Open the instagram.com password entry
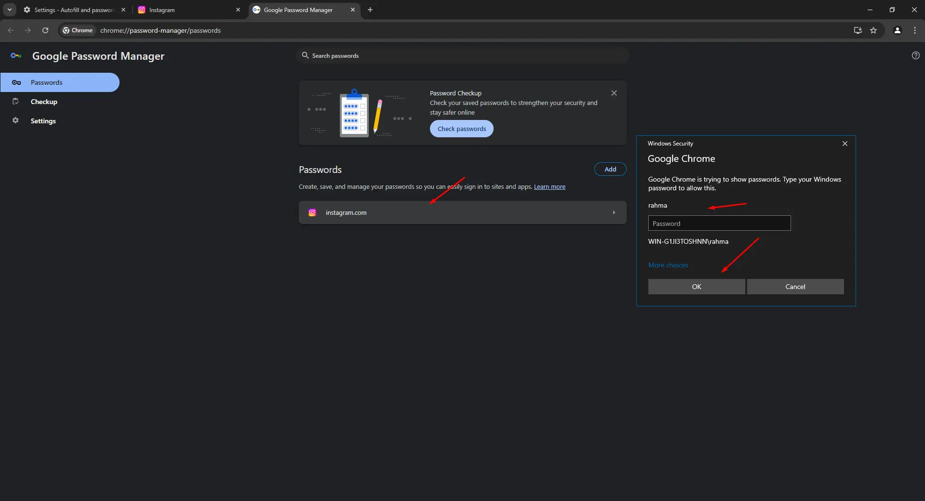925x501 pixels. pos(463,212)
